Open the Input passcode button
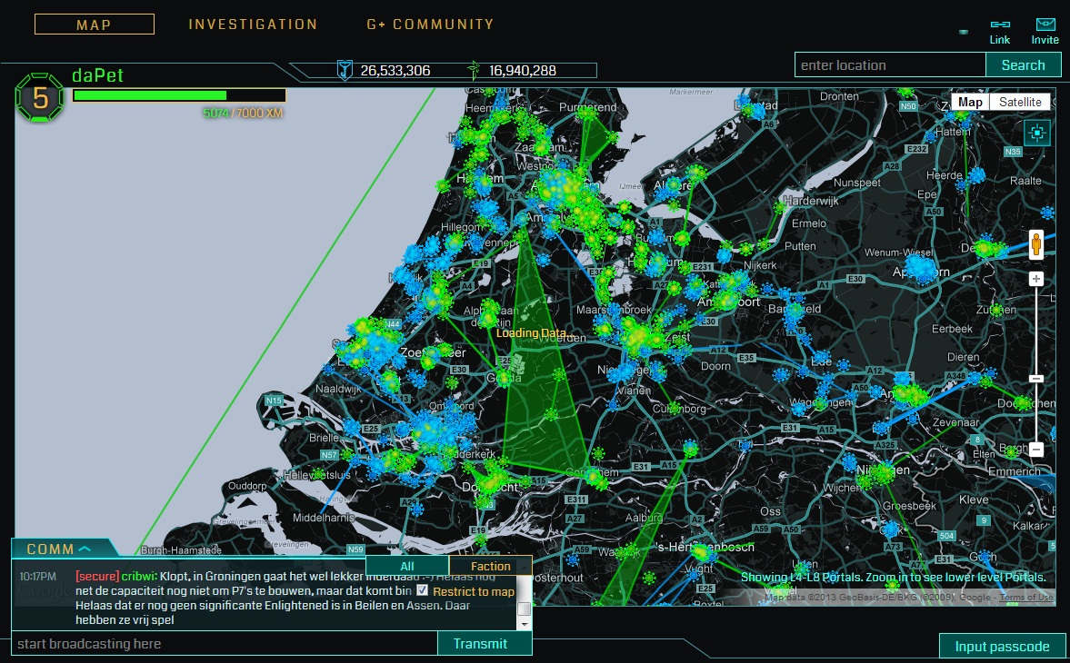Image resolution: width=1070 pixels, height=663 pixels. coord(1002,647)
